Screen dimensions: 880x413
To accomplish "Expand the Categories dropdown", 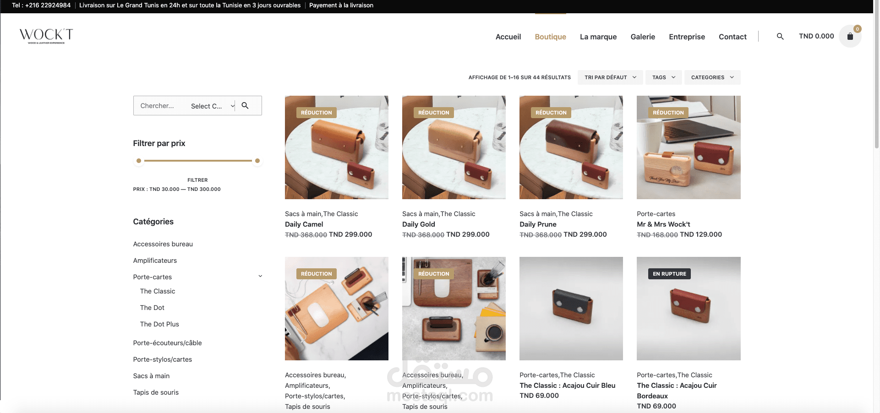I will [x=712, y=77].
